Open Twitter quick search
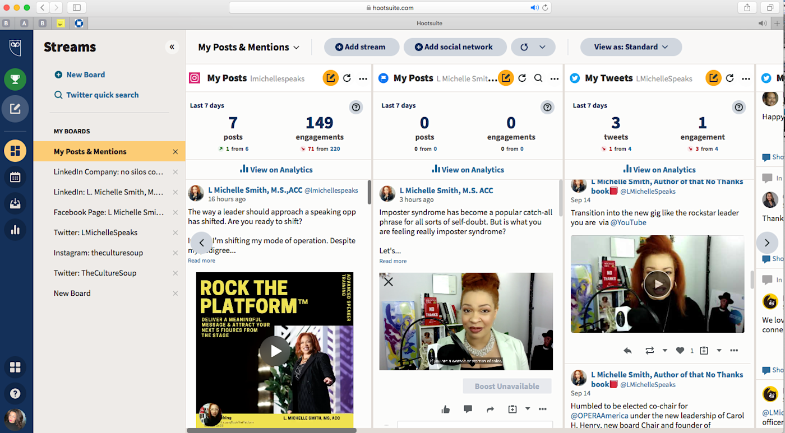Screen dimensions: 785x433 pos(96,95)
